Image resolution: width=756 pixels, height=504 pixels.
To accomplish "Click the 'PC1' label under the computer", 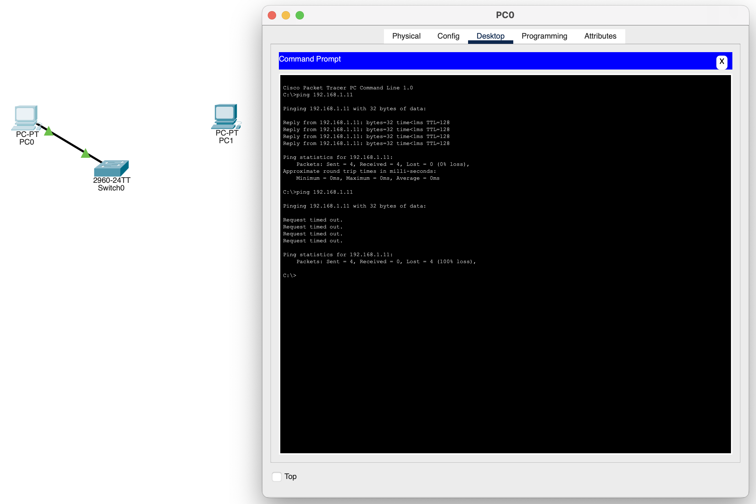I will (x=226, y=141).
